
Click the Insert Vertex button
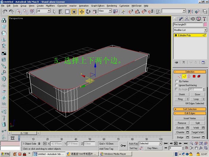click(x=190, y=118)
